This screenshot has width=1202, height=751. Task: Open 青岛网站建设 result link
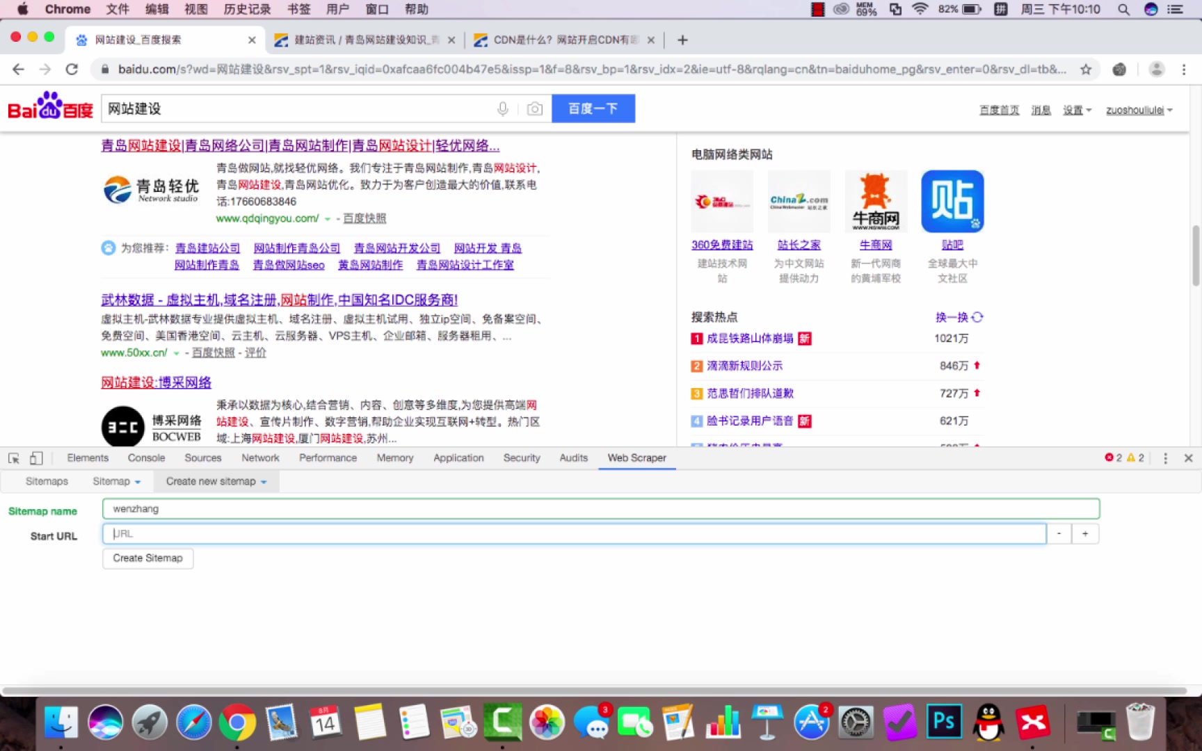300,145
